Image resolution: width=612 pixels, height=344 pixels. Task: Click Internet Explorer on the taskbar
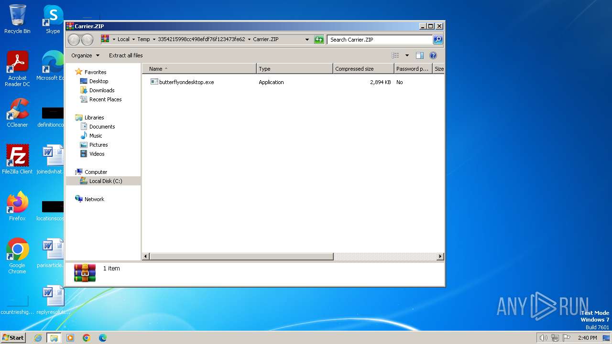click(x=38, y=338)
